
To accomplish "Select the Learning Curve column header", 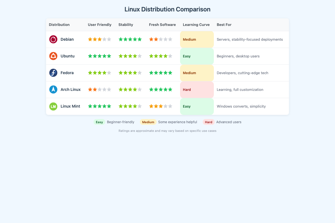I will click(196, 25).
